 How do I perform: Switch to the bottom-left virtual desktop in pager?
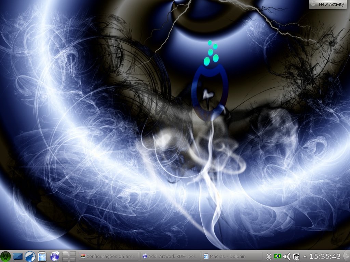coord(65,259)
